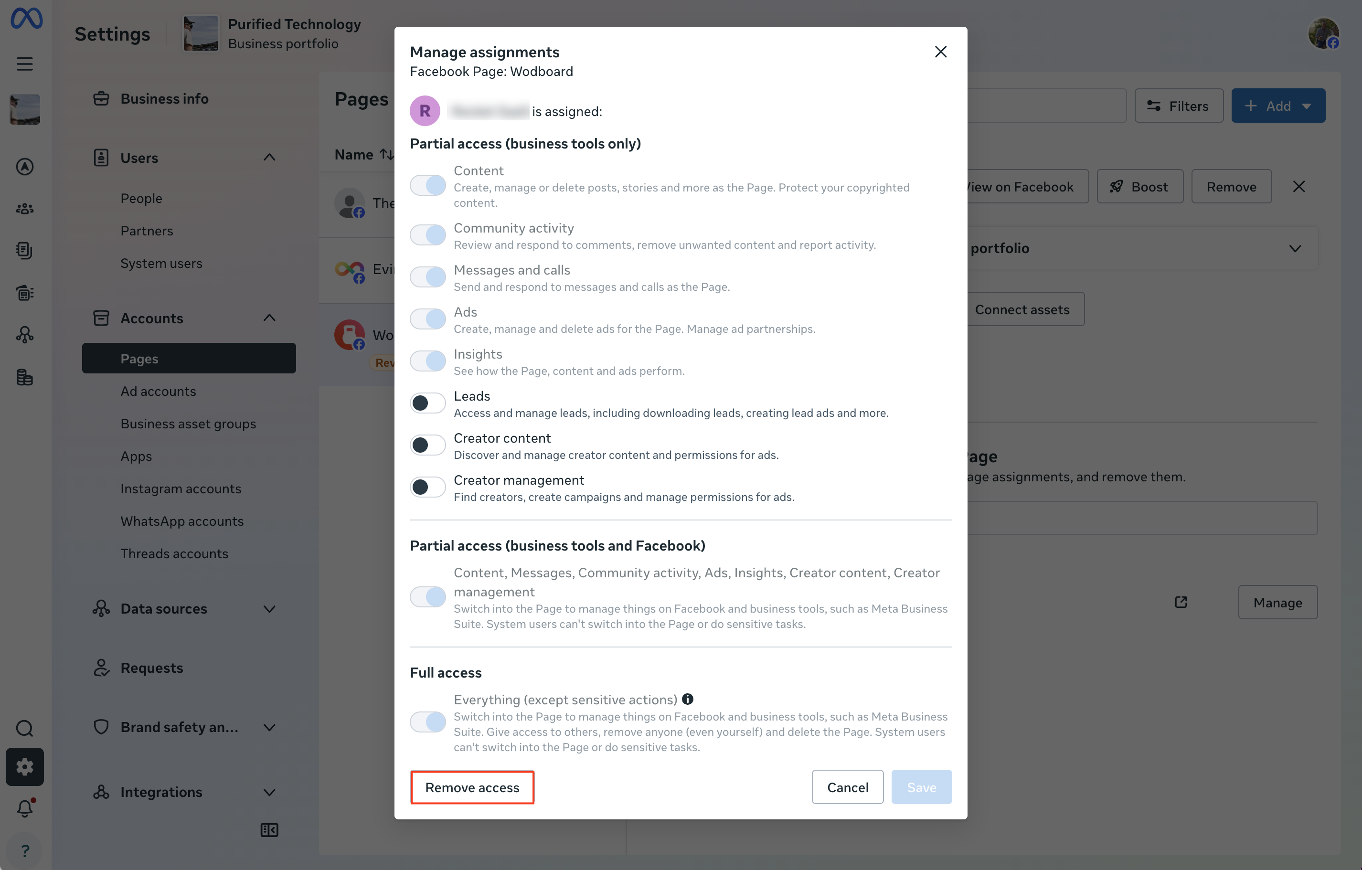Click the settings gear icon in sidebar
Image resolution: width=1362 pixels, height=870 pixels.
tap(25, 766)
